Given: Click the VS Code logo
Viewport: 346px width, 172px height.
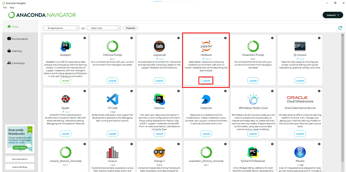Looking at the screenshot, I should click(x=112, y=99).
